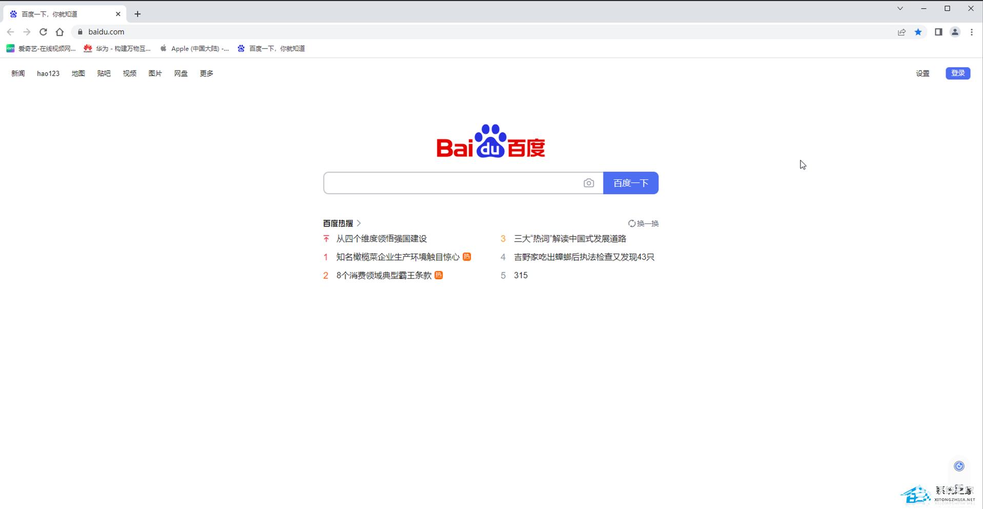Open 设置 in top right

pos(922,73)
